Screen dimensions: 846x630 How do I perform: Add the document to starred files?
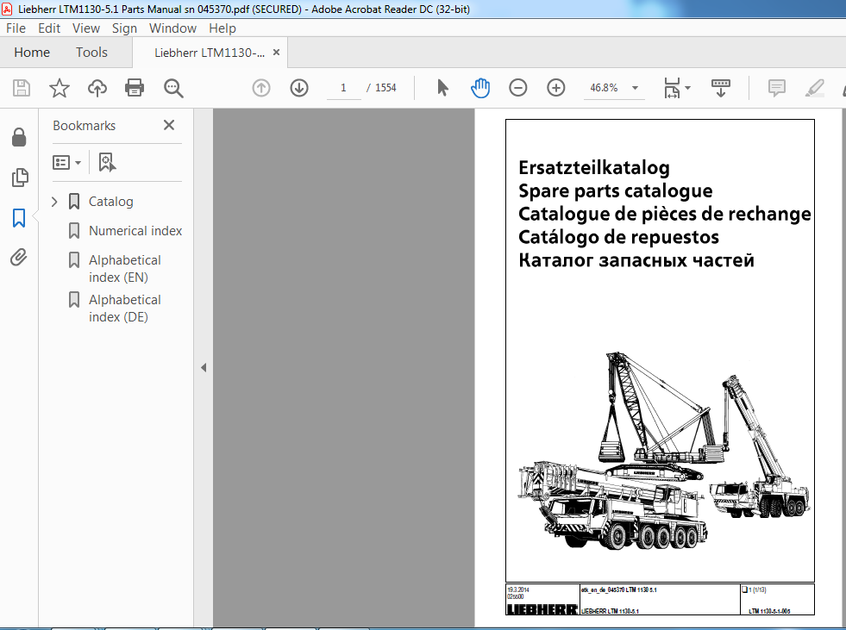pyautogui.click(x=60, y=88)
